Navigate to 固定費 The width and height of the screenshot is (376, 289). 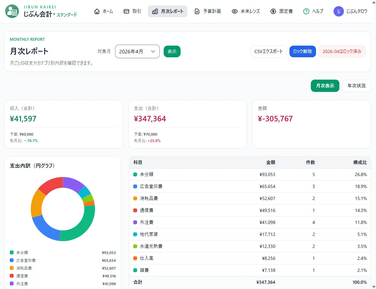pos(282,11)
